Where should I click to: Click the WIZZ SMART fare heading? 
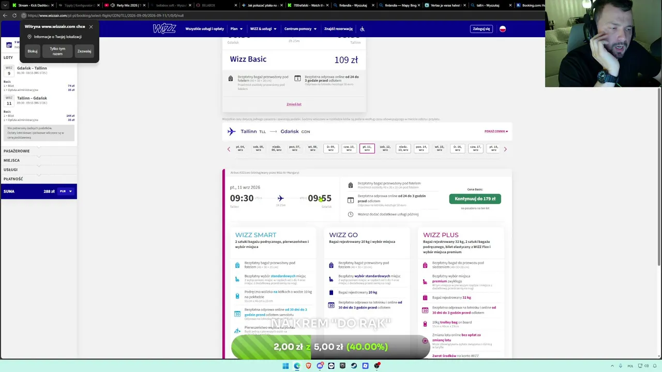click(x=255, y=235)
